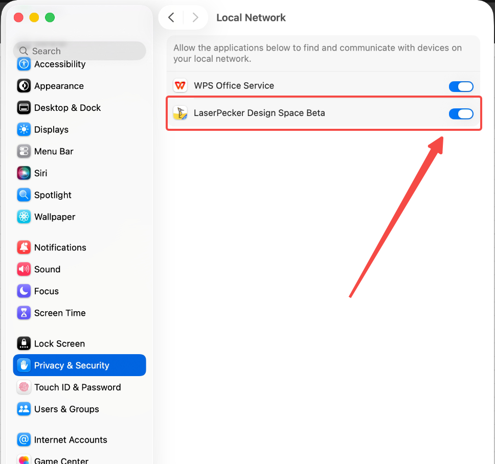The width and height of the screenshot is (495, 464).
Task: Click the Internet Accounts @ icon
Action: click(x=24, y=439)
